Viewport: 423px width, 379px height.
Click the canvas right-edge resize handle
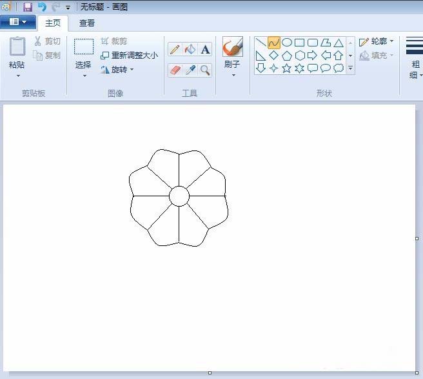click(417, 238)
